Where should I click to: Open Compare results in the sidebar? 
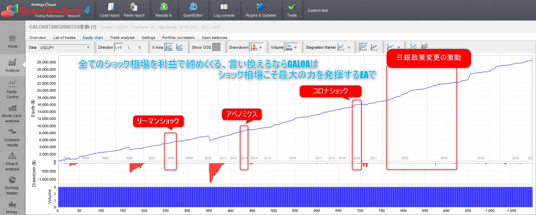point(12,138)
